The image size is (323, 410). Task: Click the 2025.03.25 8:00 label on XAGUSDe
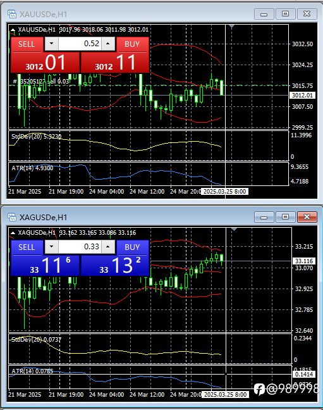click(x=225, y=394)
